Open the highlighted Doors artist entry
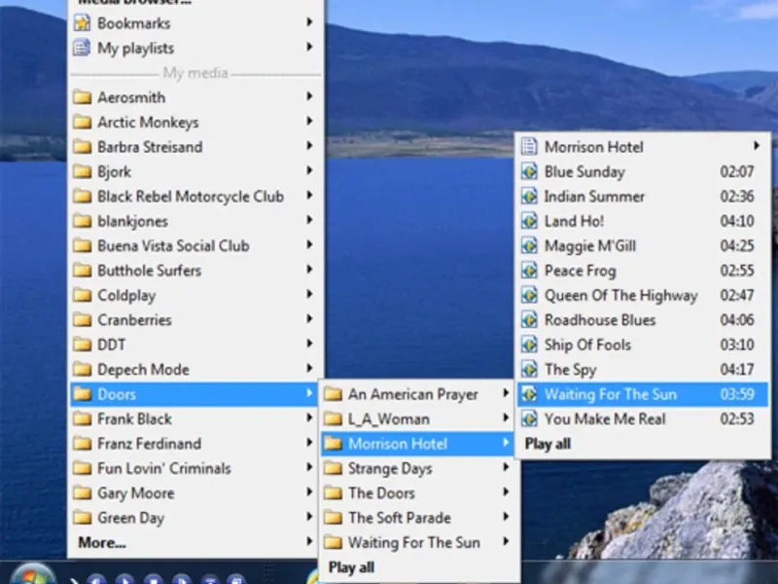 pos(194,394)
